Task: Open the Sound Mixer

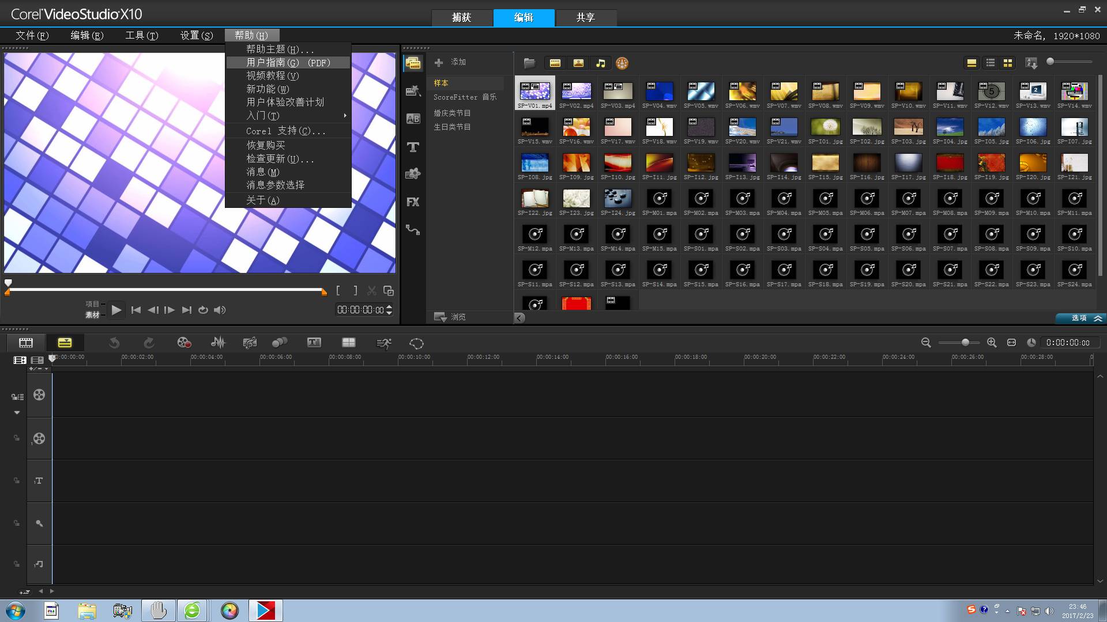Action: (218, 343)
